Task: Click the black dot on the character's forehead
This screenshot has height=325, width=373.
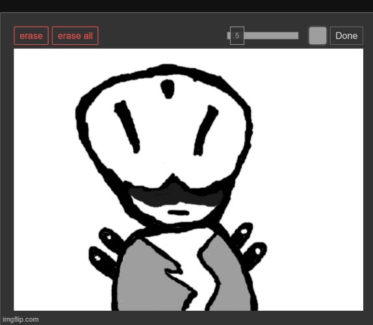Action: pyautogui.click(x=168, y=89)
